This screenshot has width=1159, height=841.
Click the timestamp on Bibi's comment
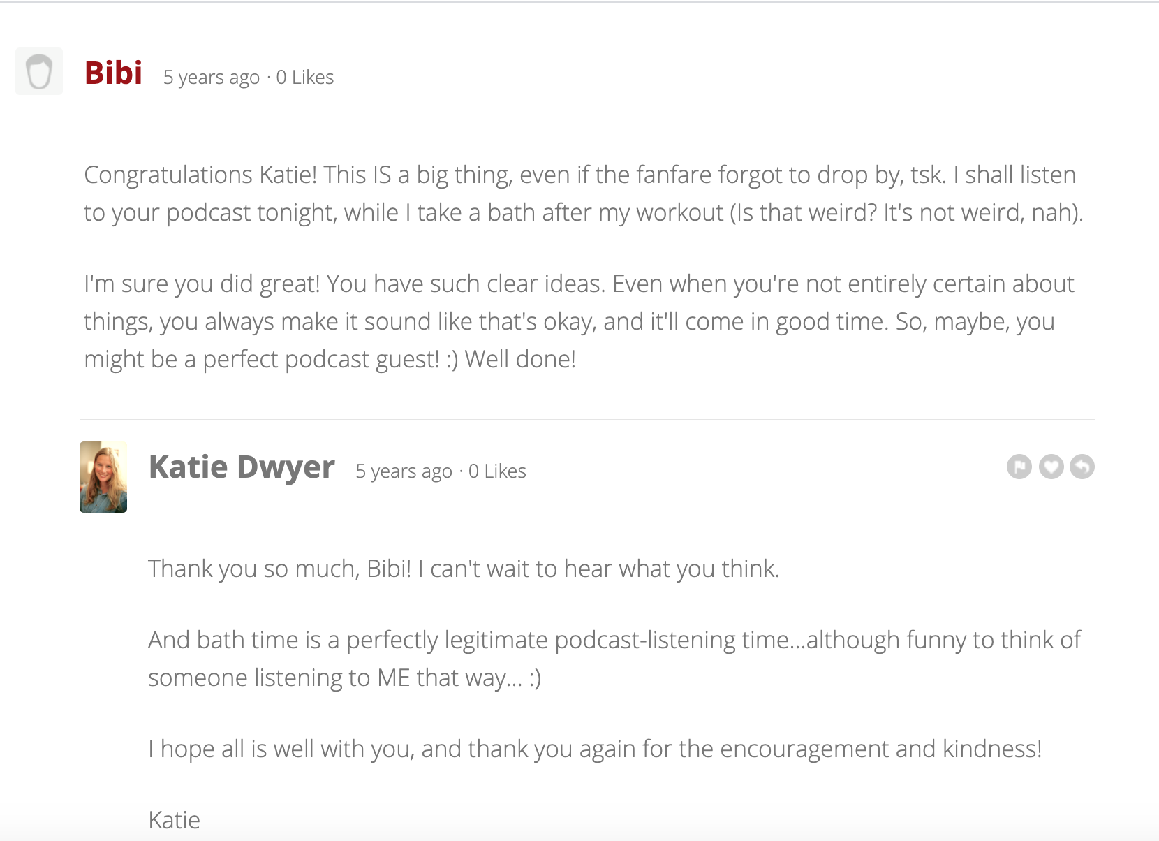point(211,77)
